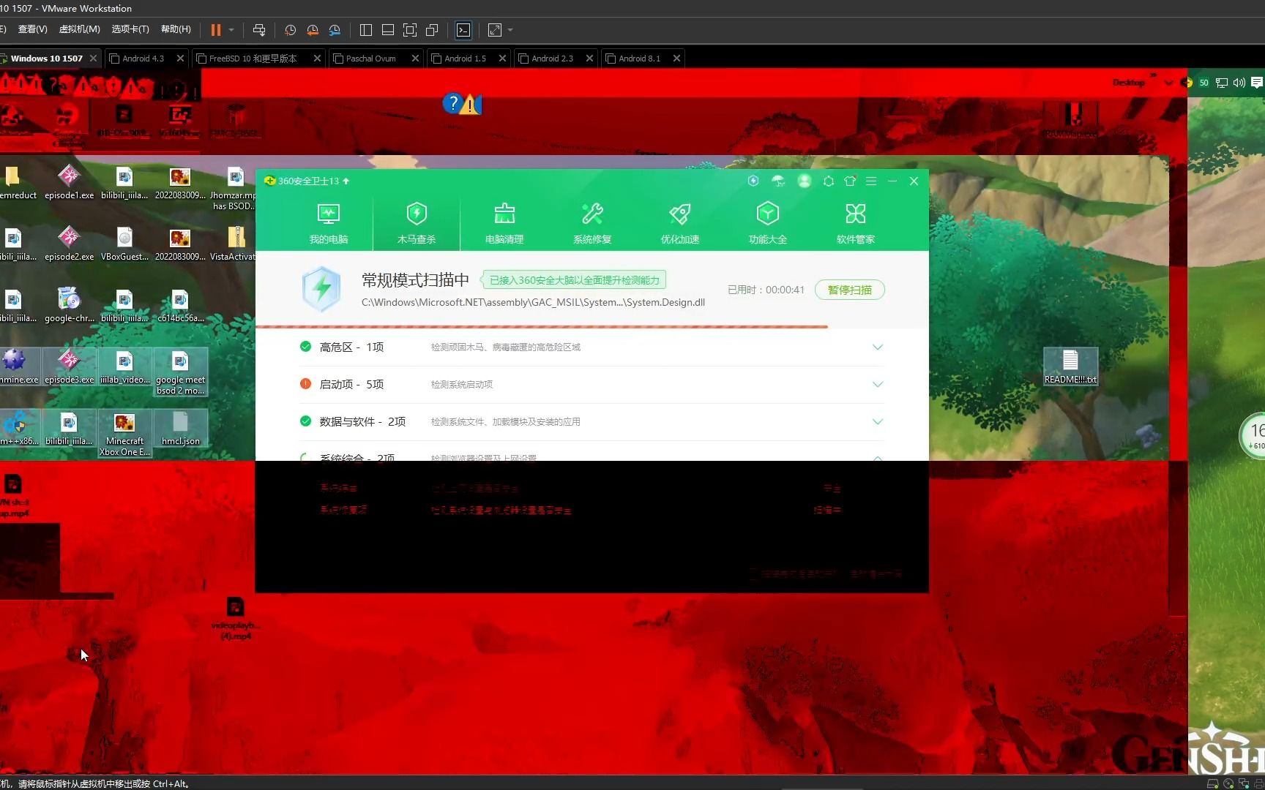The height and width of the screenshot is (790, 1265).
Task: Open the snapshot manager icon
Action: [335, 30]
